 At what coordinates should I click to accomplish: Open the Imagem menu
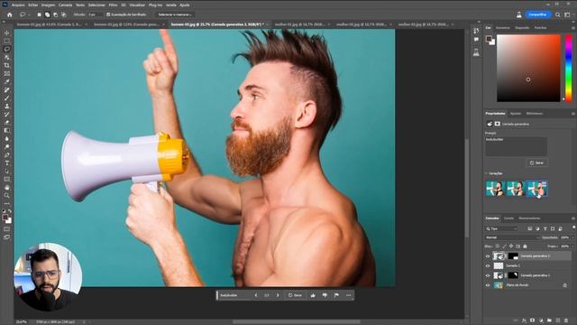[48, 5]
